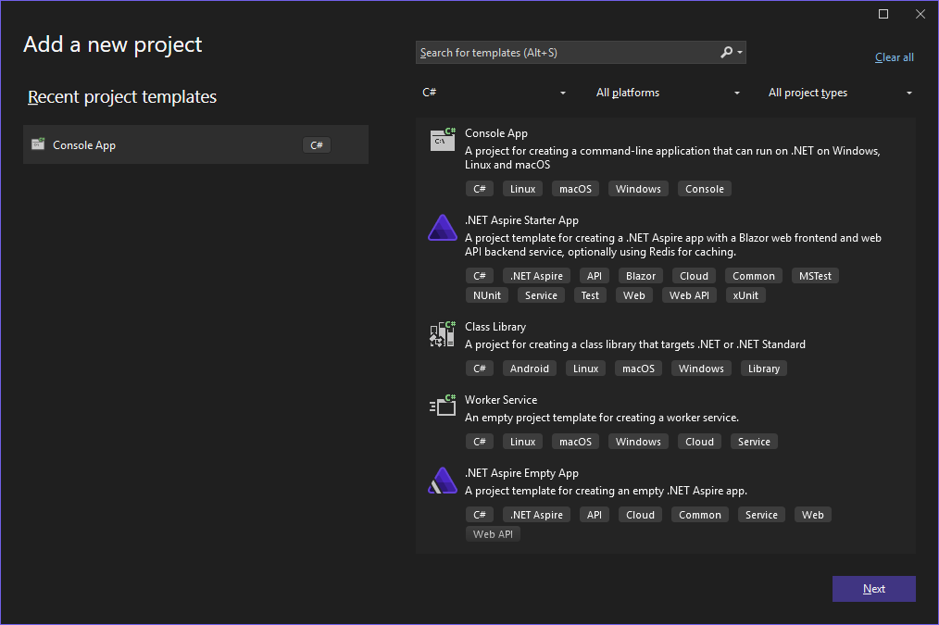Click the recent Console App icon

(x=38, y=144)
